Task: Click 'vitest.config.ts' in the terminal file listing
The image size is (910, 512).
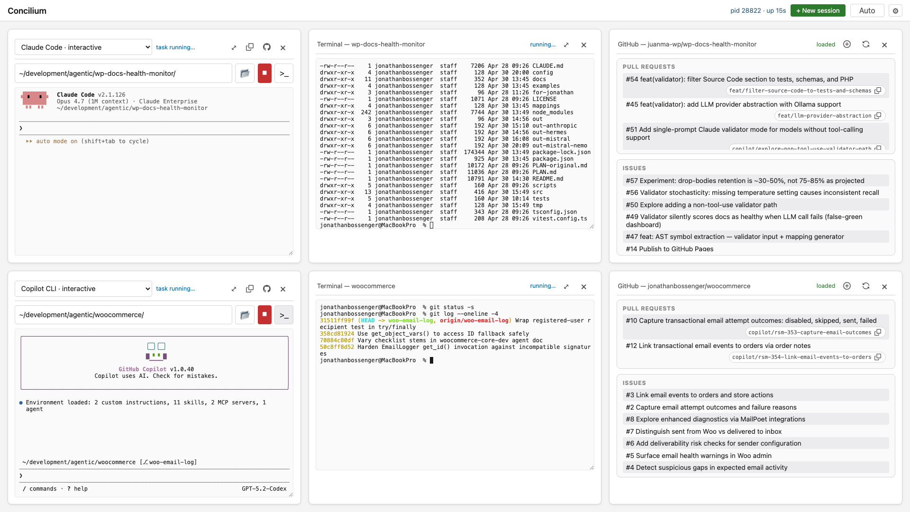Action: (560, 219)
